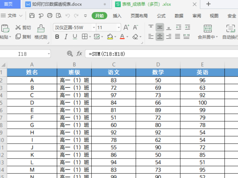Click the Center horizontally icon
The image size is (238, 178).
tap(159, 36)
